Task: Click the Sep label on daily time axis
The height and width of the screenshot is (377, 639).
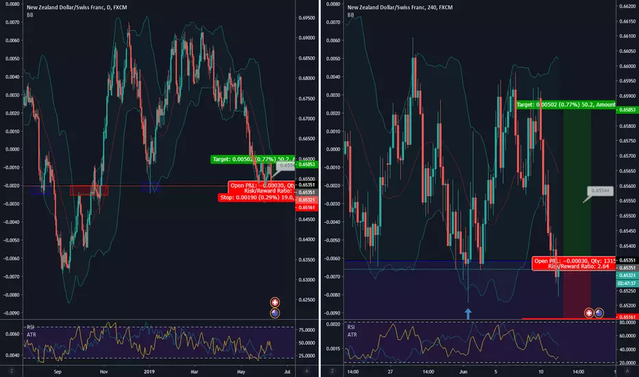Action: point(58,372)
